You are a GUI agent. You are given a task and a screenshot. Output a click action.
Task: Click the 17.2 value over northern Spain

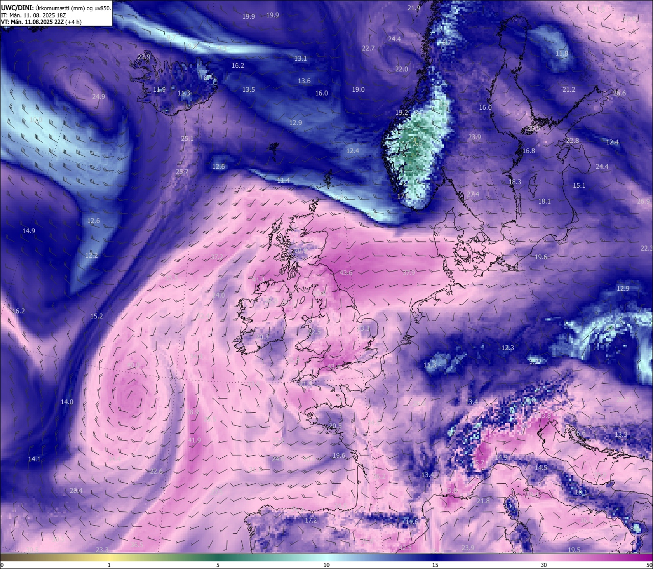point(311,521)
